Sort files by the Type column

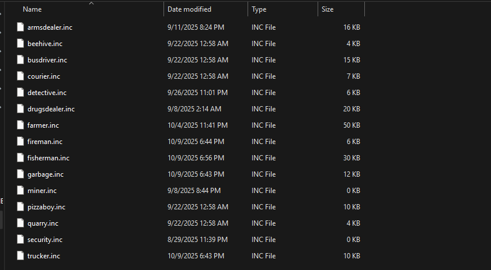259,9
